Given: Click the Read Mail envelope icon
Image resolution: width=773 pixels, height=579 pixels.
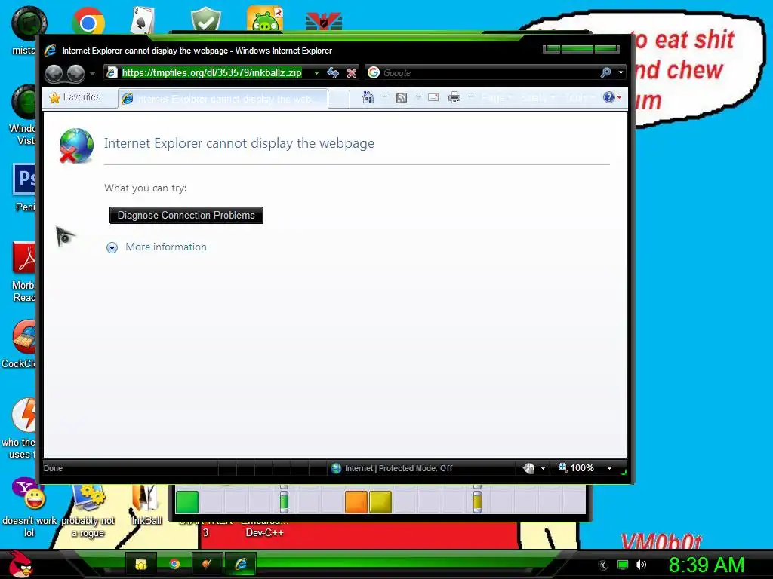Looking at the screenshot, I should point(433,97).
